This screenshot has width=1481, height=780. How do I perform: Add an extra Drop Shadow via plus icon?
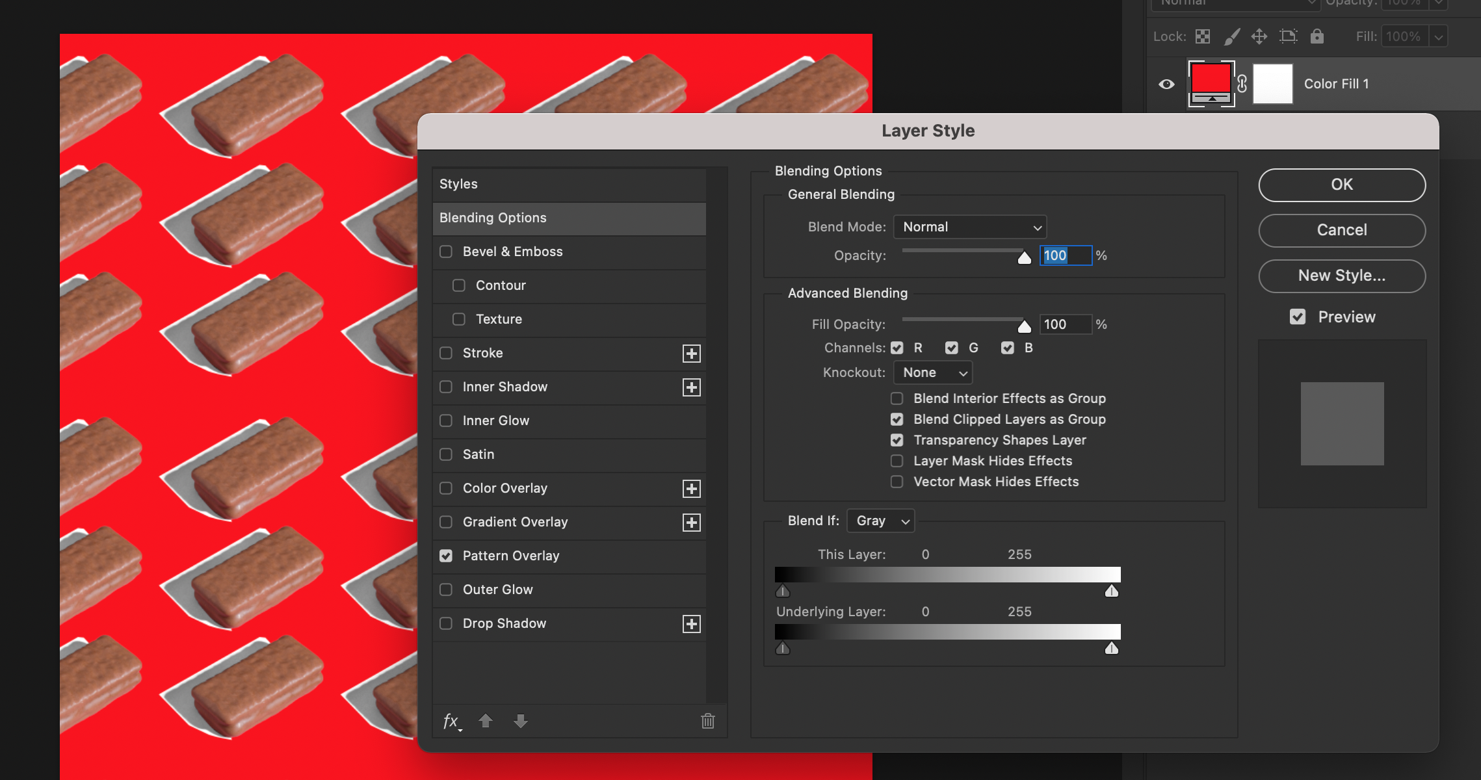pos(692,623)
